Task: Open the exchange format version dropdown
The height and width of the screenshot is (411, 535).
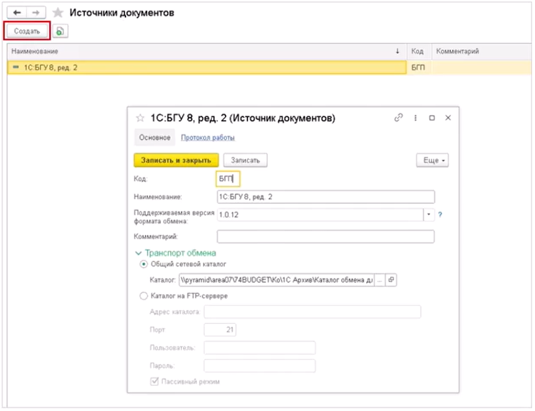Action: tap(429, 214)
